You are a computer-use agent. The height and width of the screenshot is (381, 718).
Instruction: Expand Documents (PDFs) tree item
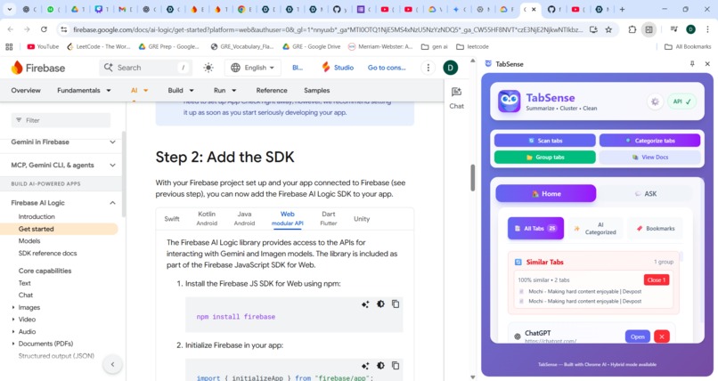pyautogui.click(x=13, y=344)
